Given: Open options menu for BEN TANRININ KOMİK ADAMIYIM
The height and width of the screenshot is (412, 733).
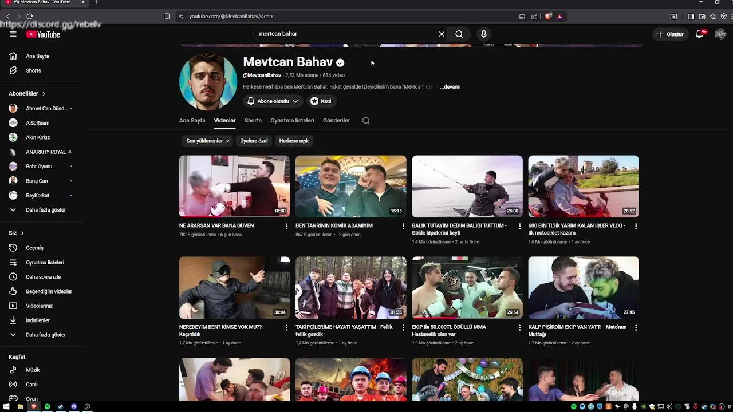Looking at the screenshot, I should coord(403,227).
